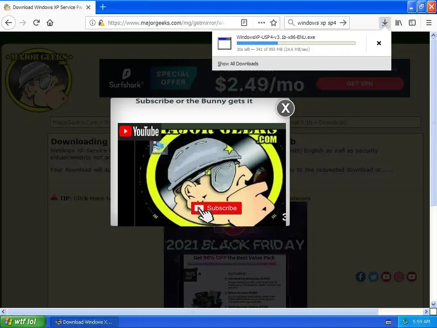
Task: Click the keyboard icon in taskbar
Action: (x=388, y=322)
